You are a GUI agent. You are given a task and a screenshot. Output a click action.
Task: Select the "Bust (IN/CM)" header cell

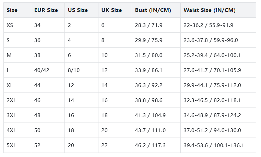tap(153, 10)
